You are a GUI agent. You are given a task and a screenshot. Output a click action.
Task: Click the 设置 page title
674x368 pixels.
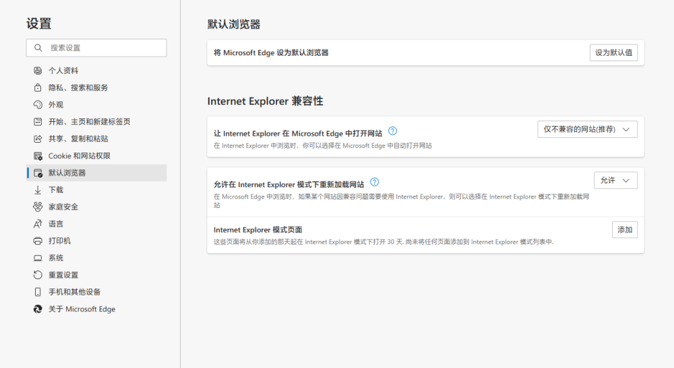(x=38, y=24)
